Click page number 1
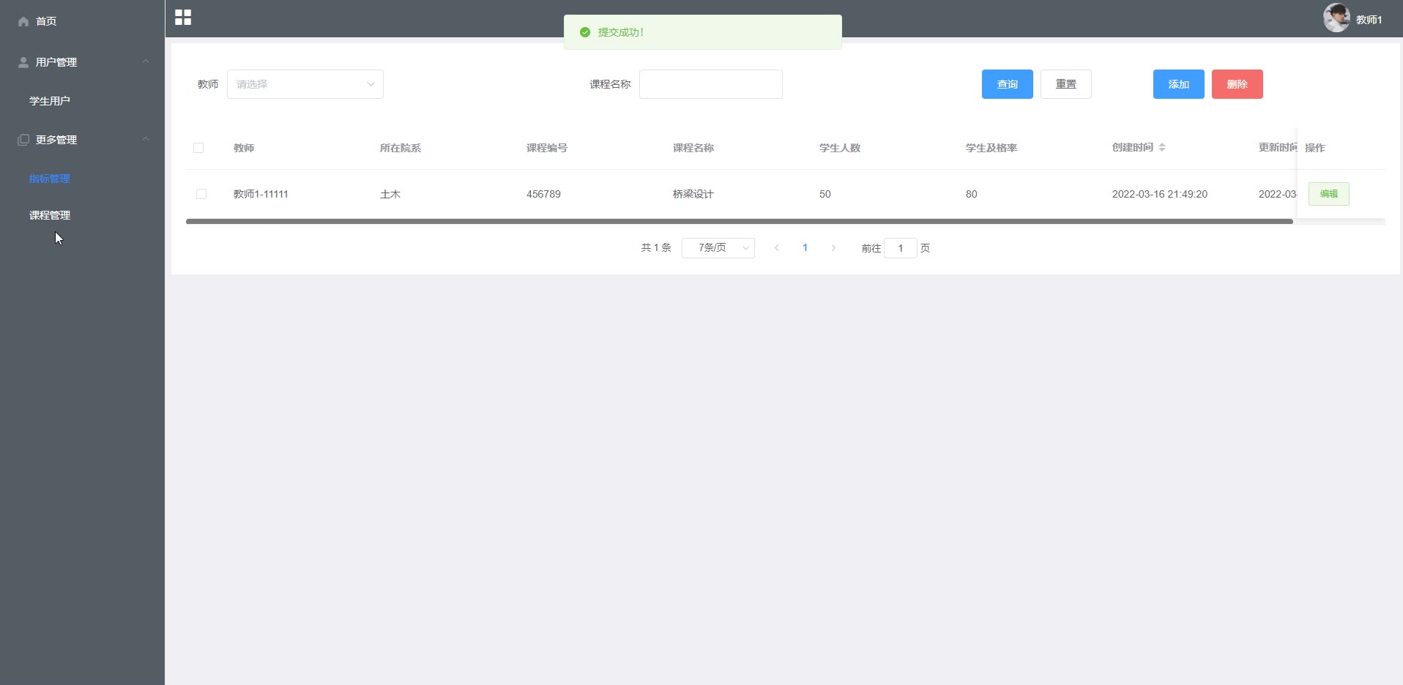 coord(805,248)
